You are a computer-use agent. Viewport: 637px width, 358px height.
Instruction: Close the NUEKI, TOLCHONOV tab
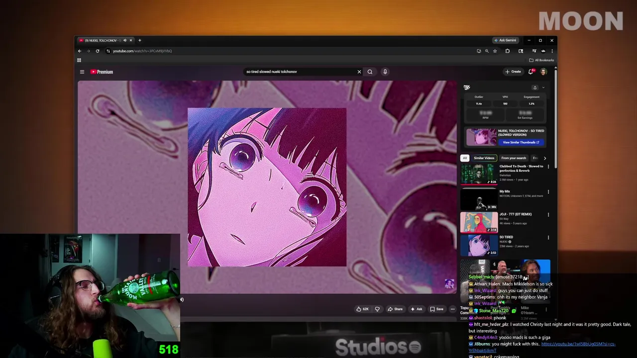click(131, 40)
